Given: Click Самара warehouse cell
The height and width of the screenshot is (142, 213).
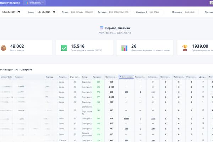Looking at the screenshot, I should pos(87,135).
